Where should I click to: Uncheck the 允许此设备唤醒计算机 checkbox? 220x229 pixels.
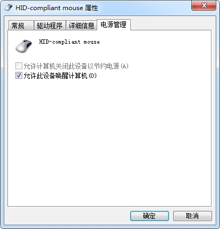[x=19, y=76]
